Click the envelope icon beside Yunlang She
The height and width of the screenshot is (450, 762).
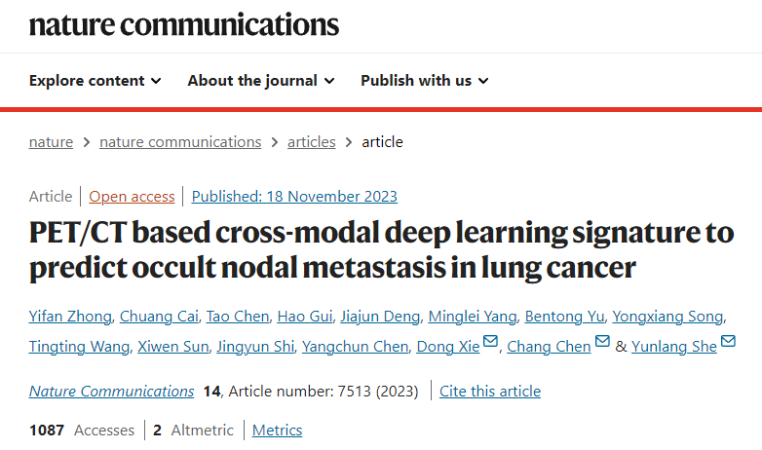(728, 342)
